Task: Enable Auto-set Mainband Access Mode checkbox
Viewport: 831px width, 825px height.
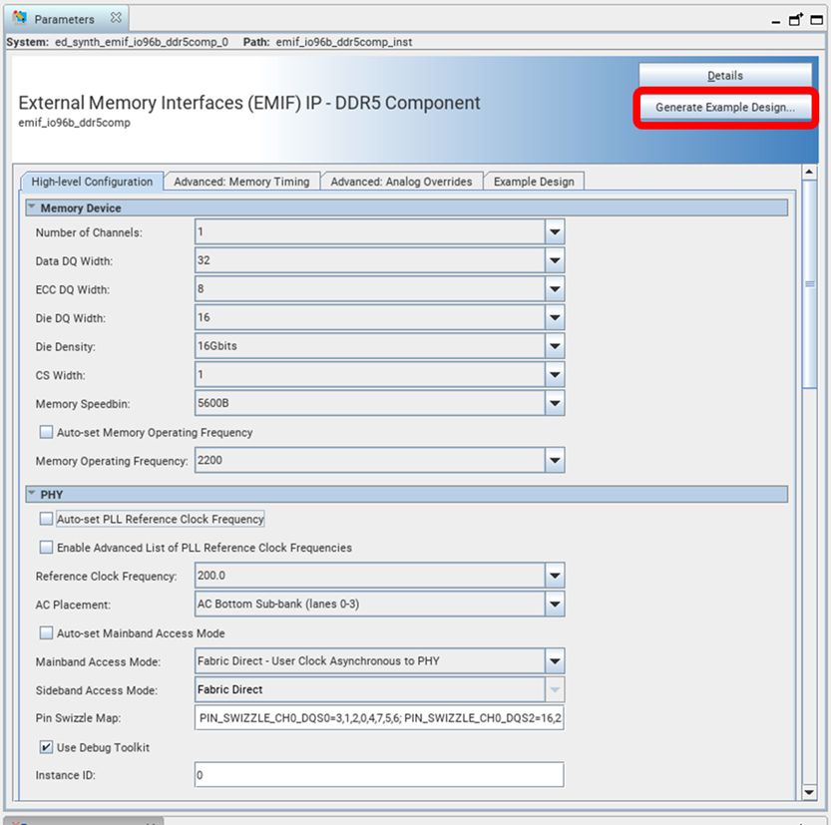Action: 46,632
